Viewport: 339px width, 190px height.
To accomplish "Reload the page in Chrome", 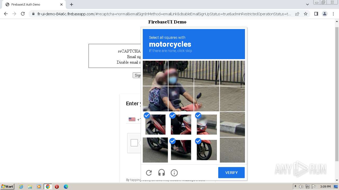I will (x=23, y=14).
